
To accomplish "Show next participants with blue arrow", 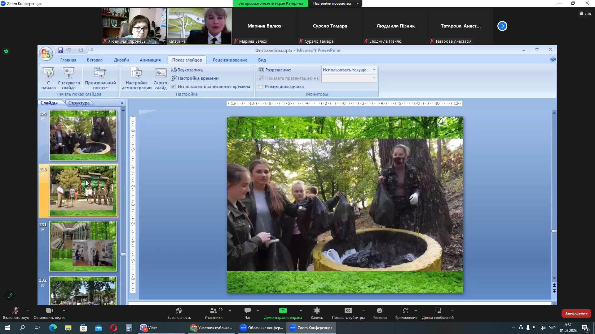I will pos(502,26).
